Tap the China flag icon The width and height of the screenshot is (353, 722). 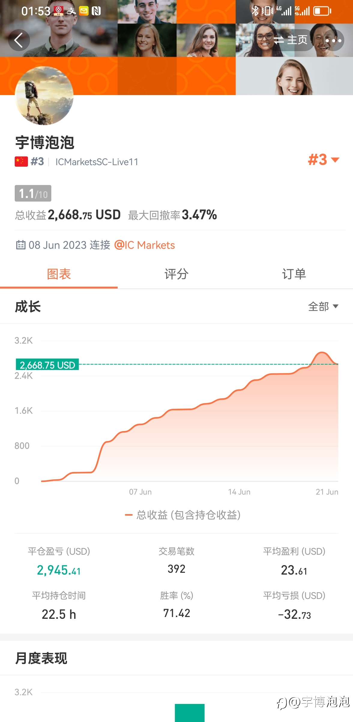pyautogui.click(x=21, y=162)
